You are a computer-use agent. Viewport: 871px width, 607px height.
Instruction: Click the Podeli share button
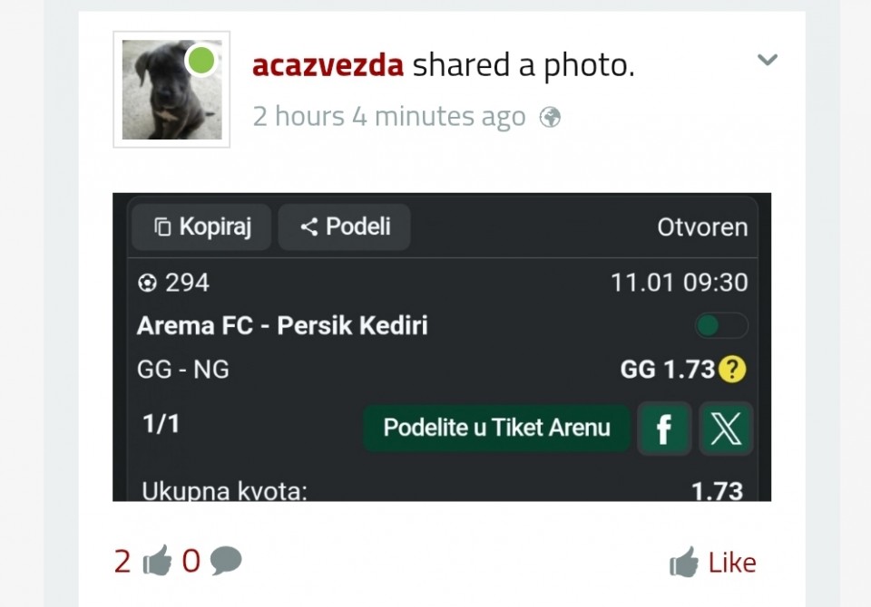click(344, 226)
